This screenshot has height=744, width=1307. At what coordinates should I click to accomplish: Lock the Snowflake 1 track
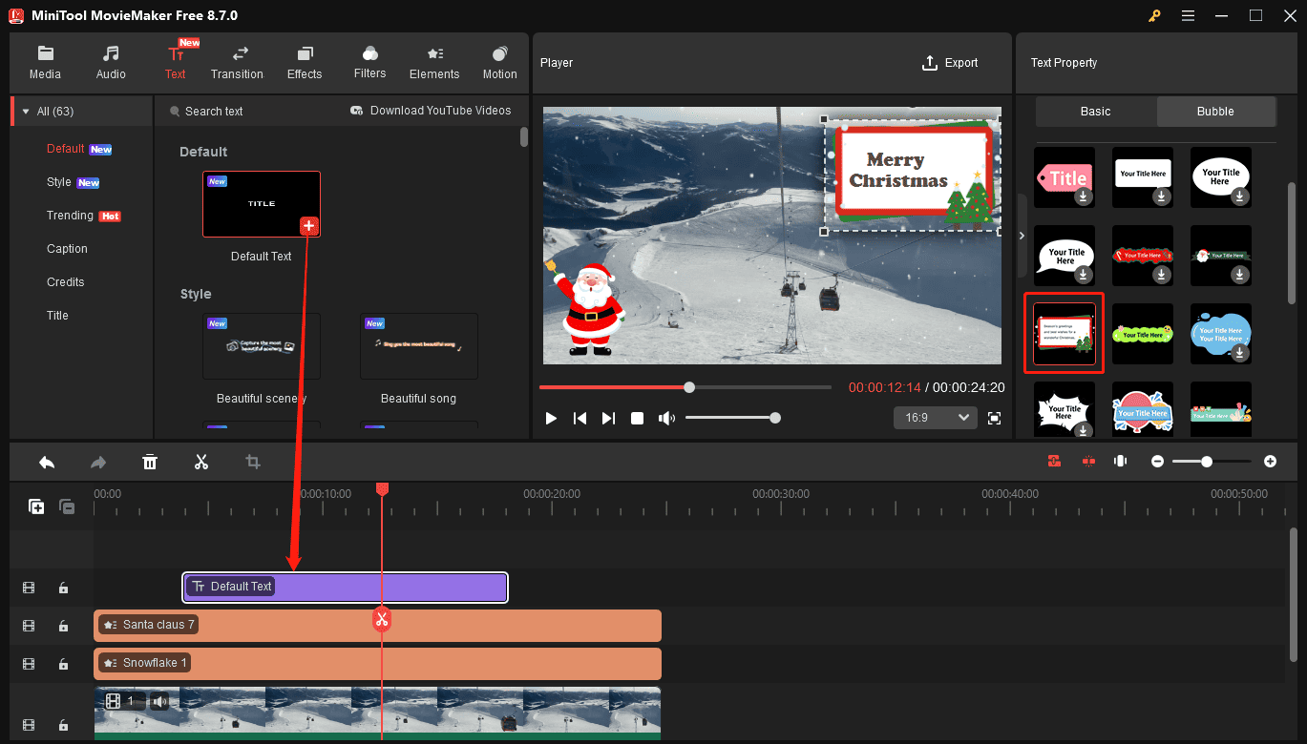63,664
